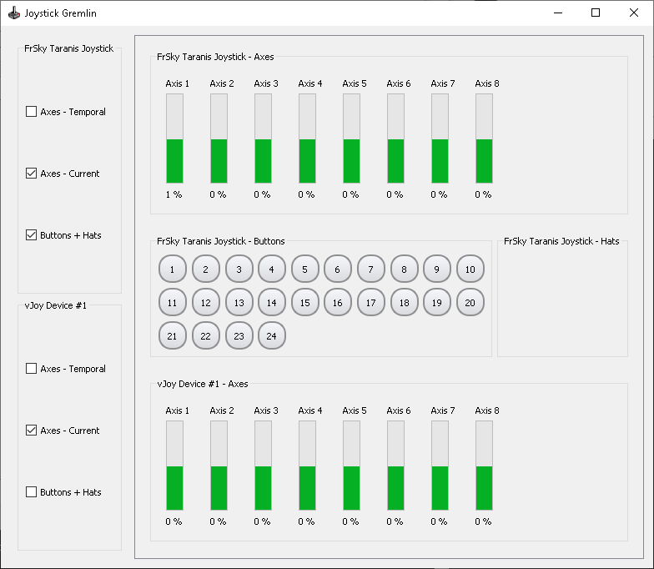Enable FrSky Taranis Axes - Temporal checkbox
The width and height of the screenshot is (654, 569).
click(32, 112)
